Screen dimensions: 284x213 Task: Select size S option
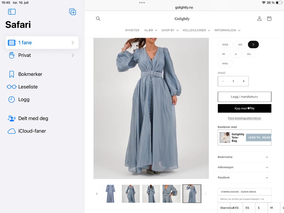[253, 45]
